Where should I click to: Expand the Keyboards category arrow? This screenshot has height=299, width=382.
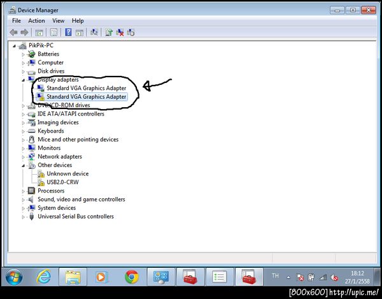pyautogui.click(x=23, y=131)
